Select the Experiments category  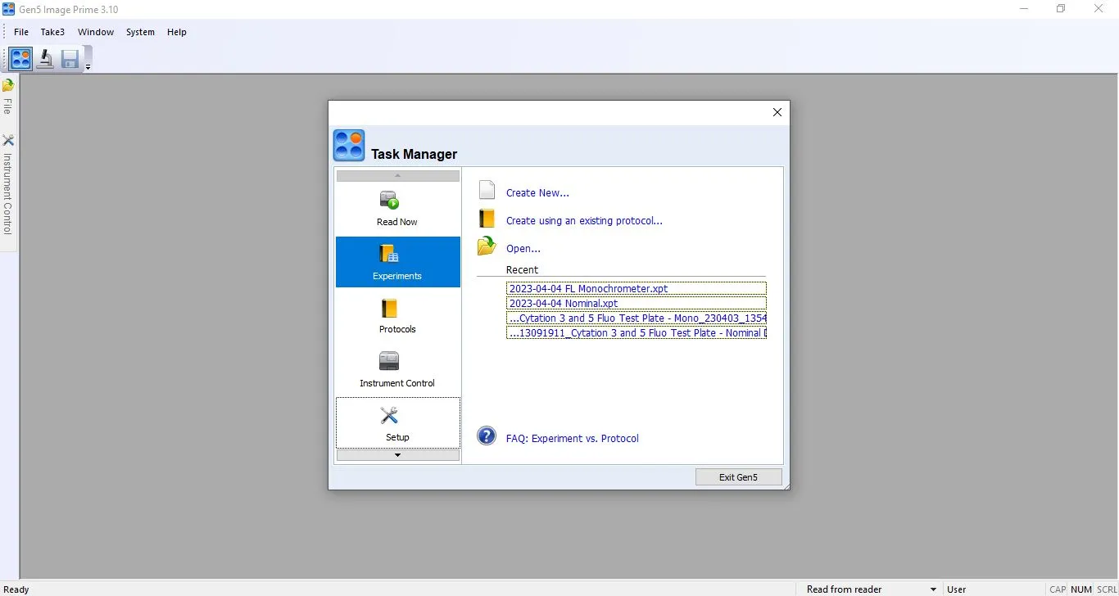(397, 262)
